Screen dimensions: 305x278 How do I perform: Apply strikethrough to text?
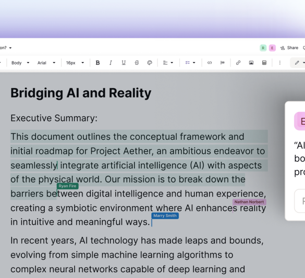137,63
